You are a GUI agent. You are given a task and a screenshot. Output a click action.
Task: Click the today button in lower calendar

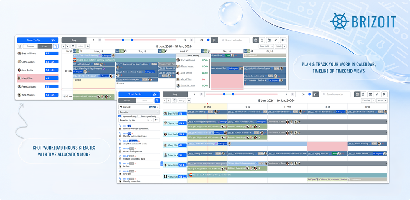[x=181, y=101]
